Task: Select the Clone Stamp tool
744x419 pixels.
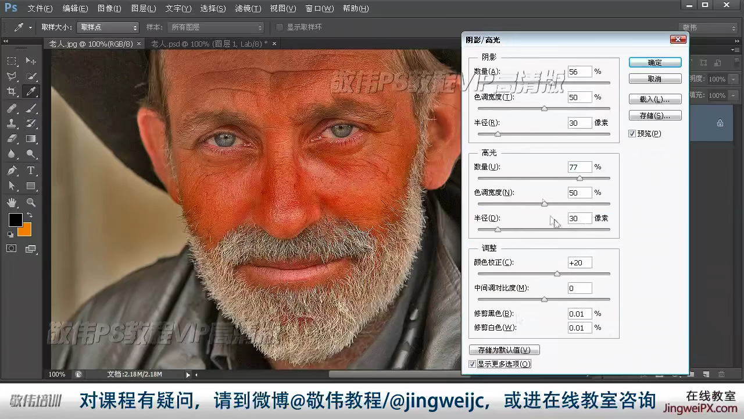Action: point(12,123)
